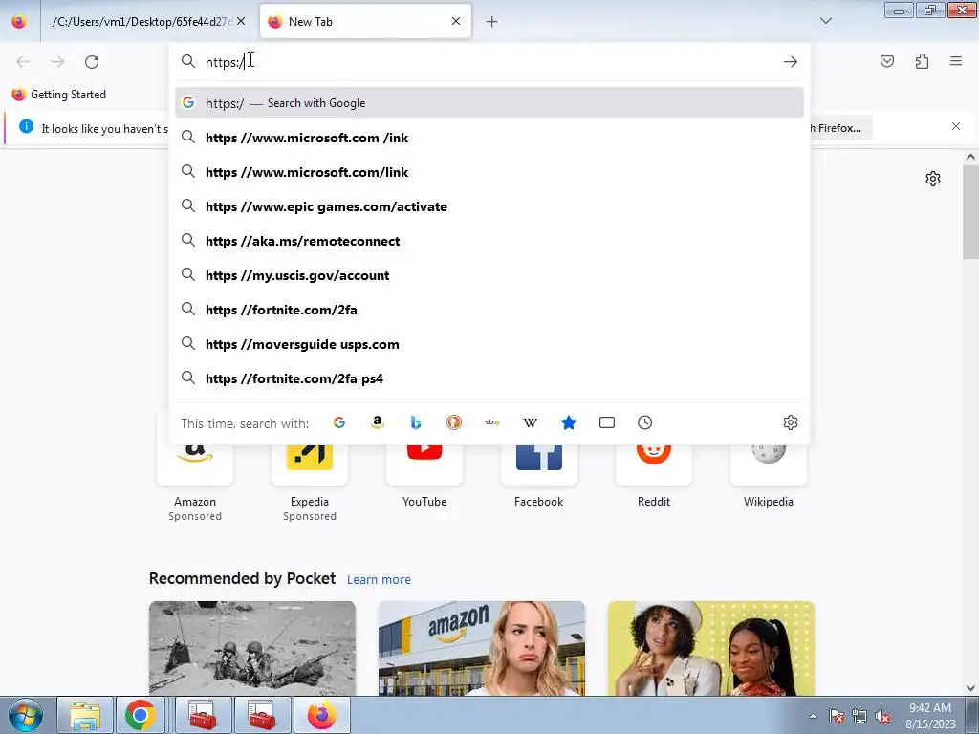Open Pocket story with yellow background
Viewport: 979px width, 734px height.
[x=711, y=648]
